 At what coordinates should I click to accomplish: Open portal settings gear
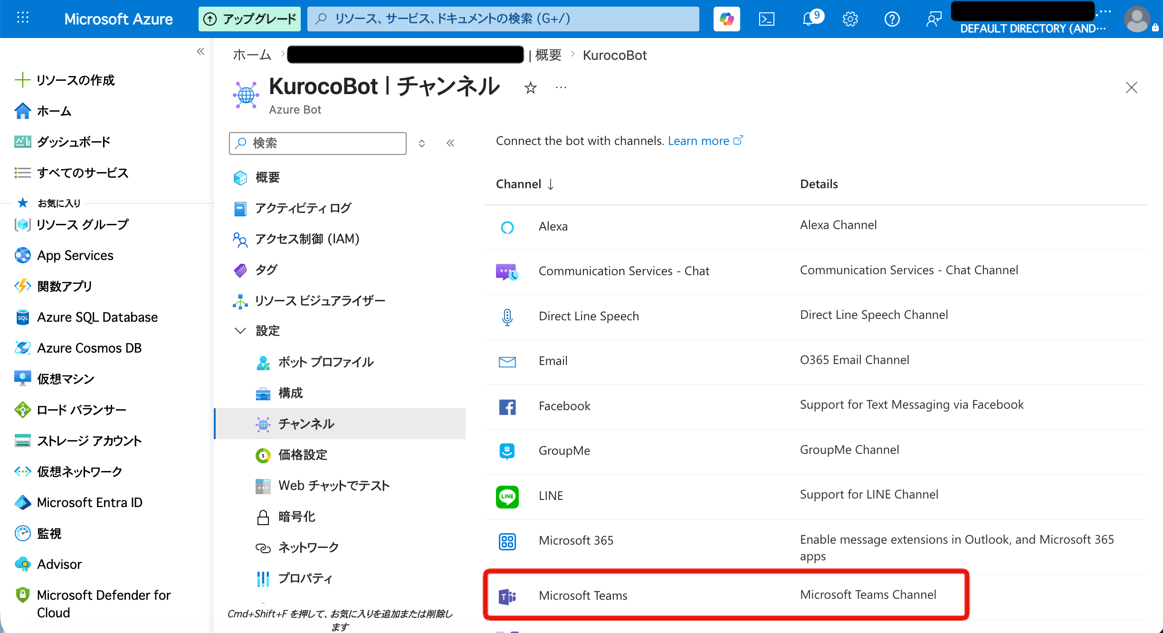point(850,19)
